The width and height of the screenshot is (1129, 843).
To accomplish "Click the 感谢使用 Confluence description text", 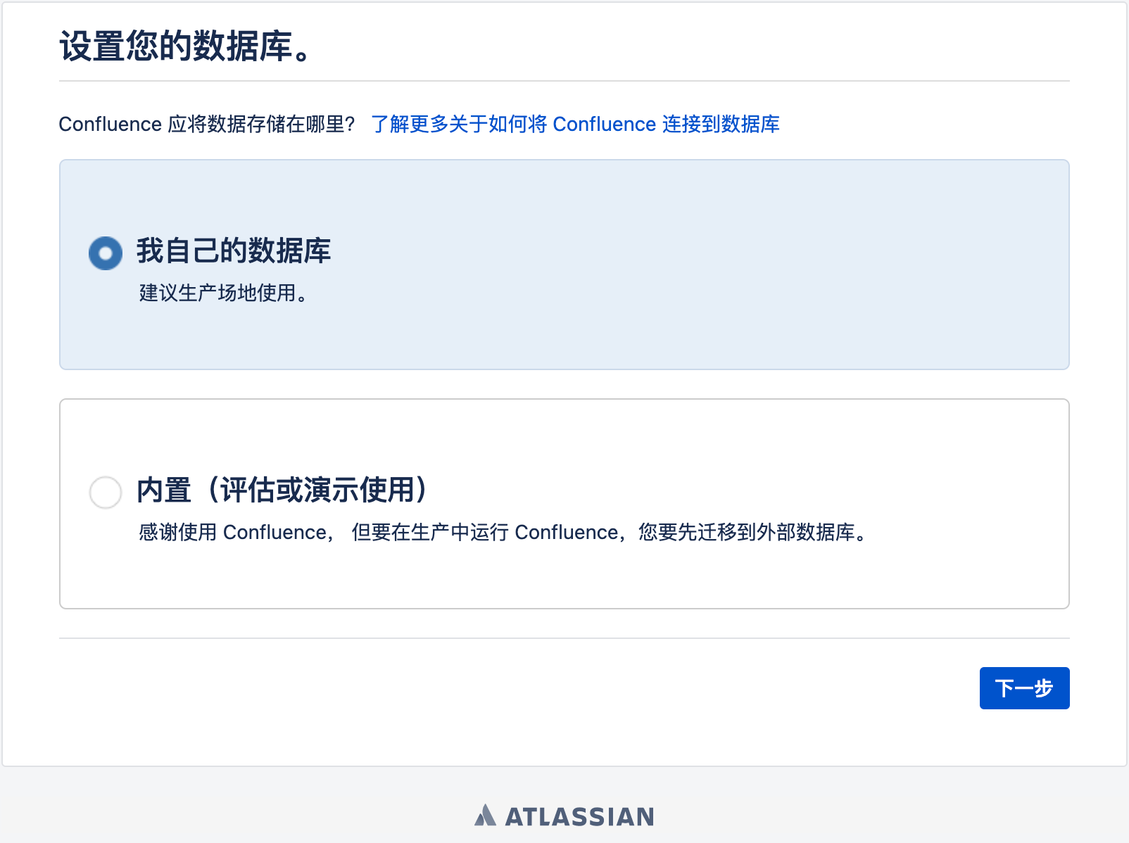I will [233, 533].
